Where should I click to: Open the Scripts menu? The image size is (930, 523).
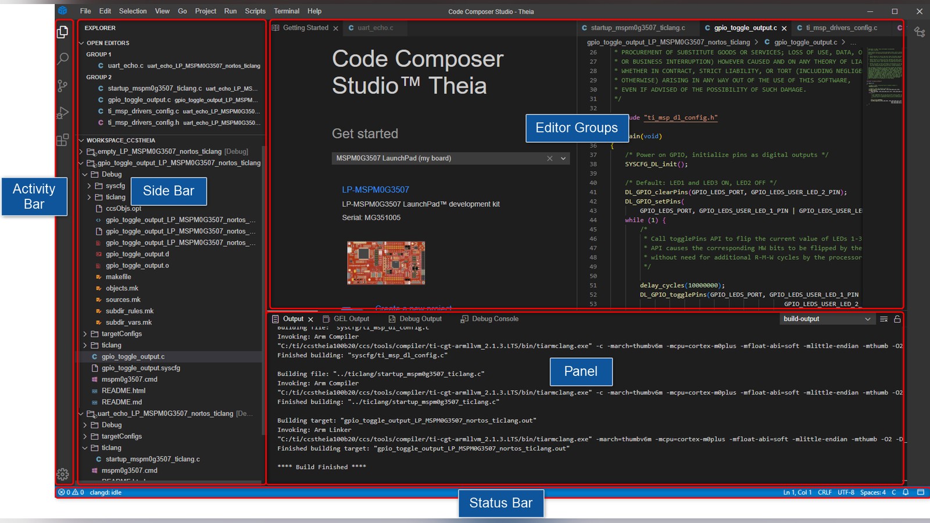pos(255,11)
